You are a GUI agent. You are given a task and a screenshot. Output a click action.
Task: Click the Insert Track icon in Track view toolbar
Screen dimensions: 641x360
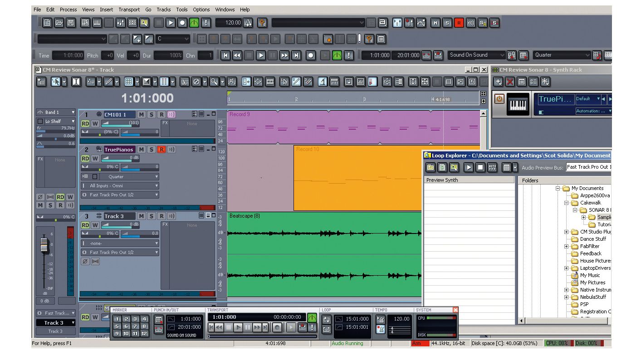(41, 82)
